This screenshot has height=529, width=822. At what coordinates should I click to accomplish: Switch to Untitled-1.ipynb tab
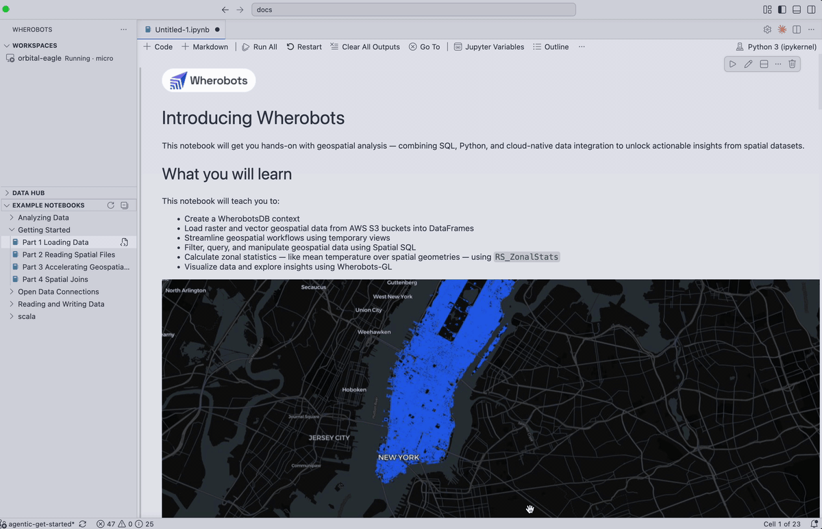(x=183, y=29)
